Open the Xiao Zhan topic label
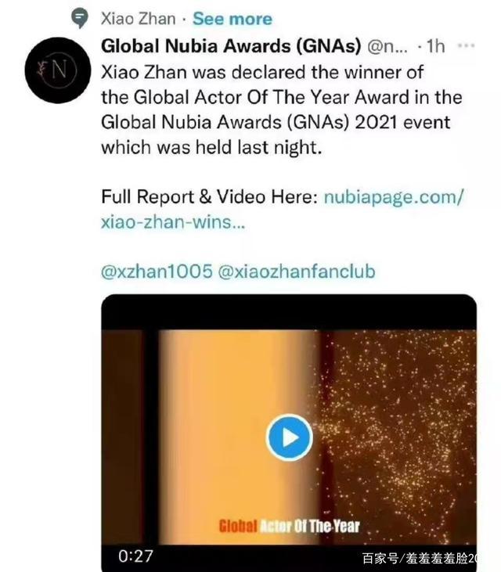 (x=139, y=19)
